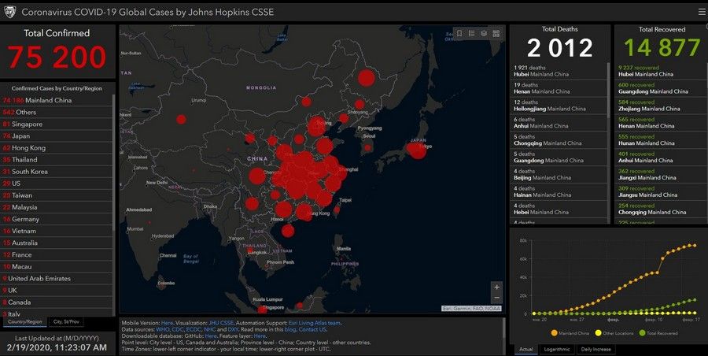708x356 pixels.
Task: Switch to the City, St/Prov tab
Action: 67,322
